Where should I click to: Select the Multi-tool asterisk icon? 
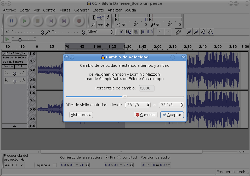point(108,25)
